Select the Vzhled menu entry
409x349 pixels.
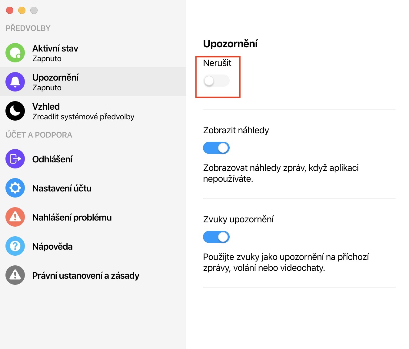tap(46, 107)
